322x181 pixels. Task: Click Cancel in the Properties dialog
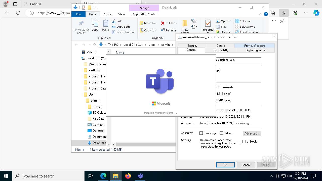tap(246, 165)
